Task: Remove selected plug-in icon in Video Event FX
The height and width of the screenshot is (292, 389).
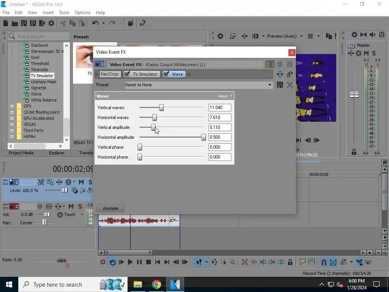Action: pyautogui.click(x=289, y=74)
